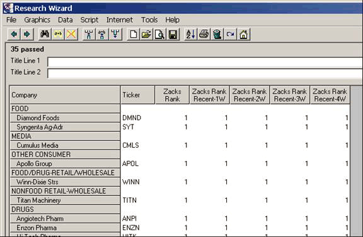This screenshot has height=237, width=363.
Task: Sort with the A-Z sort icon
Action: pos(191,35)
